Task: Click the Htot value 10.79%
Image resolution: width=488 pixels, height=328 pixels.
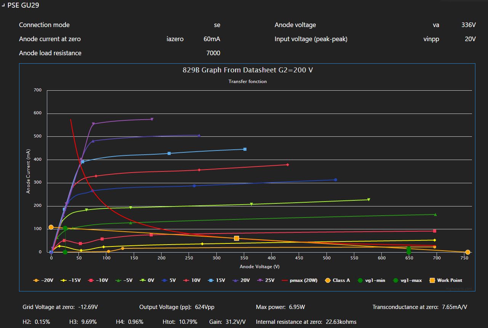Action: click(x=188, y=322)
